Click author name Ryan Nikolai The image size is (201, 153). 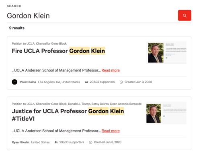tap(21, 142)
